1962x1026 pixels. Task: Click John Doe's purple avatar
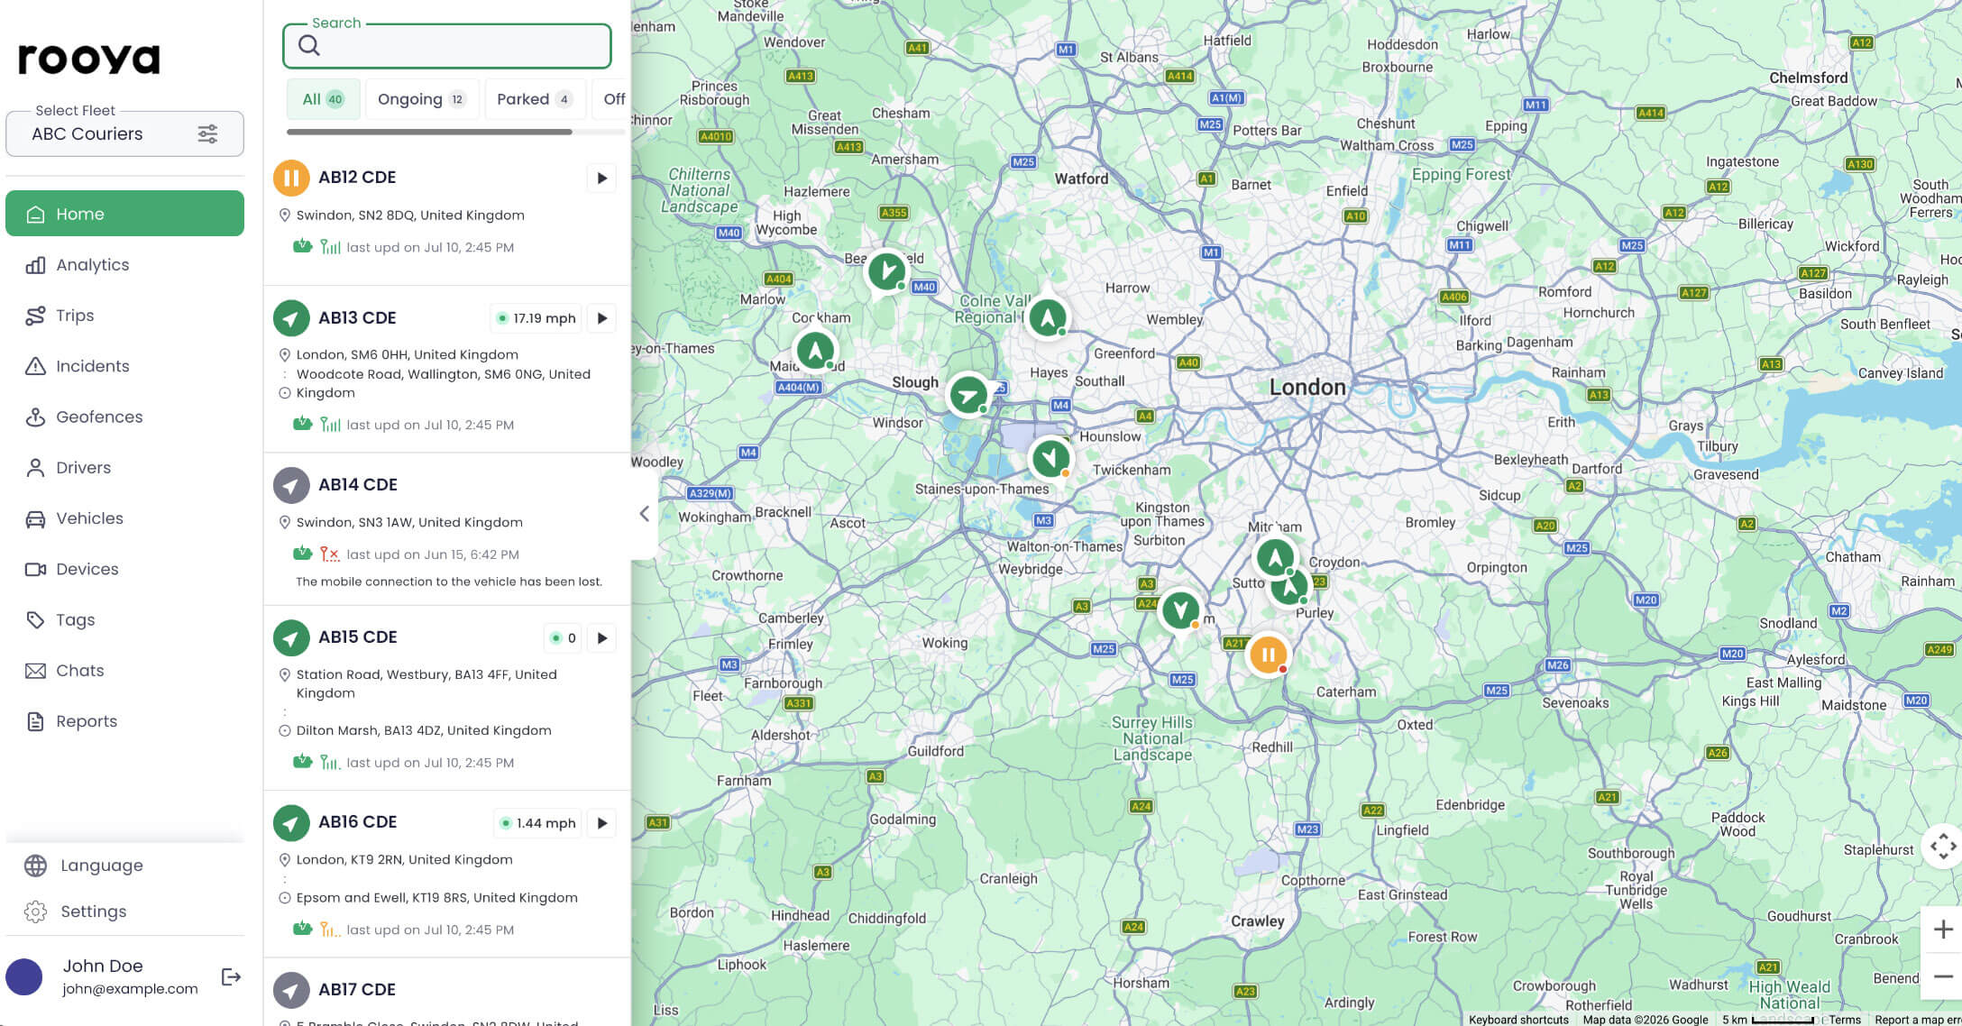click(24, 976)
